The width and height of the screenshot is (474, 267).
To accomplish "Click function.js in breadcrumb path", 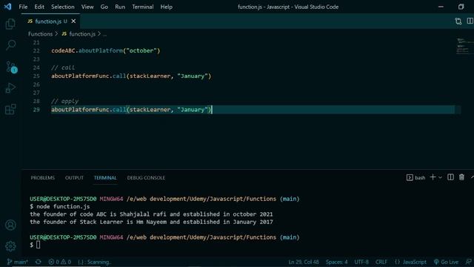I will click(x=79, y=34).
